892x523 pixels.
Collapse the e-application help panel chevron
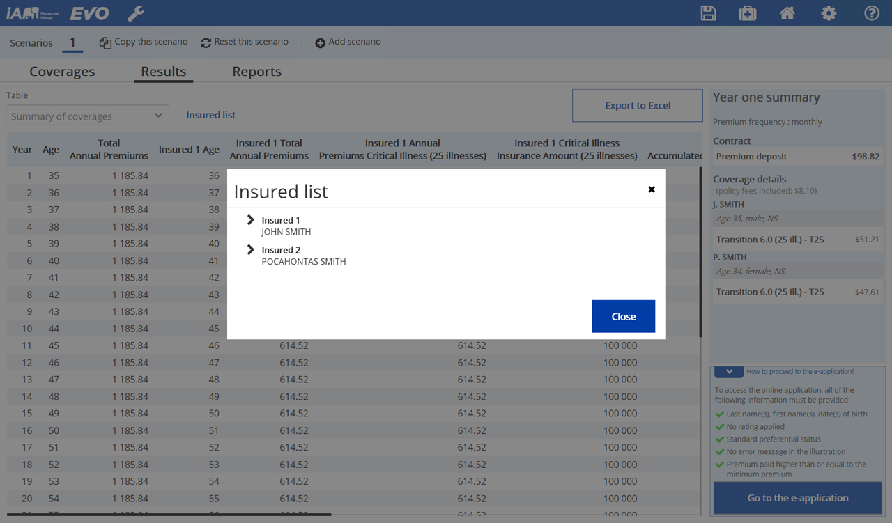click(x=729, y=372)
